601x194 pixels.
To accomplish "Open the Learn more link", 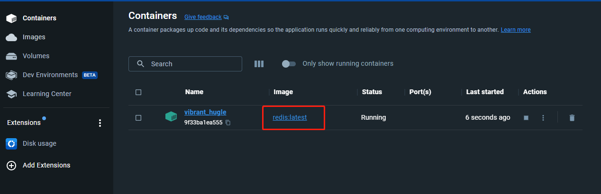I will coord(516,30).
